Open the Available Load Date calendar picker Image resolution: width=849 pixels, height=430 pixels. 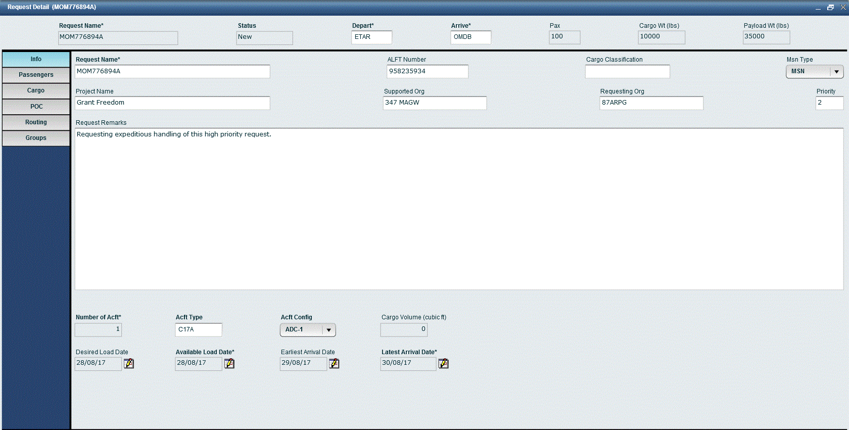(x=229, y=363)
